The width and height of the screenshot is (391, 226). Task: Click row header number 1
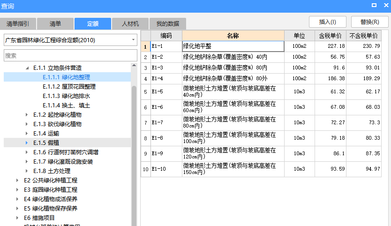(146, 46)
